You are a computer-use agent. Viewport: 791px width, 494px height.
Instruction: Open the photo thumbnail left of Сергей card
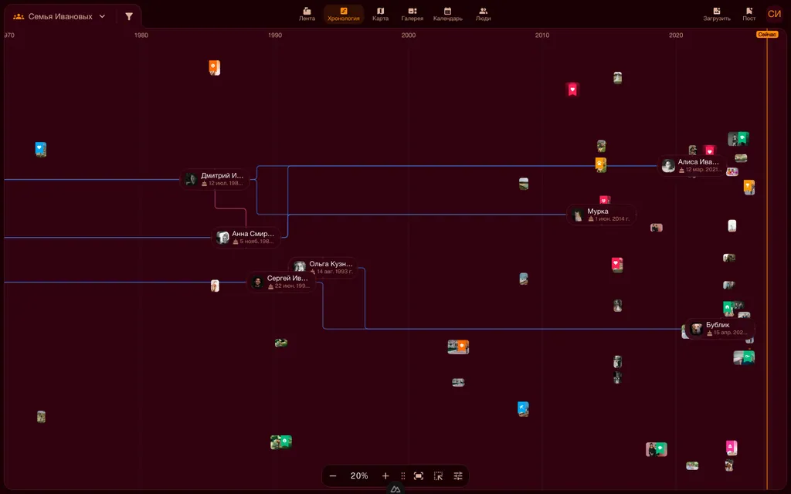coord(215,286)
